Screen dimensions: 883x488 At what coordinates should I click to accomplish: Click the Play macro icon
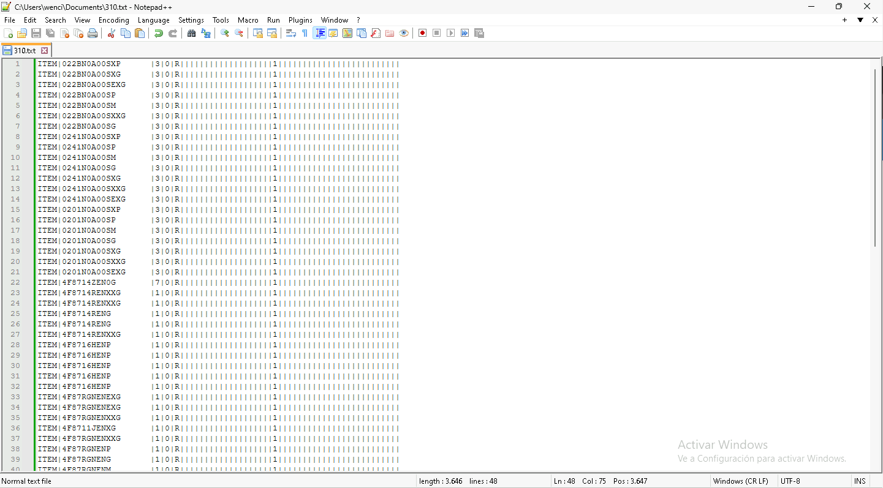[x=451, y=33]
